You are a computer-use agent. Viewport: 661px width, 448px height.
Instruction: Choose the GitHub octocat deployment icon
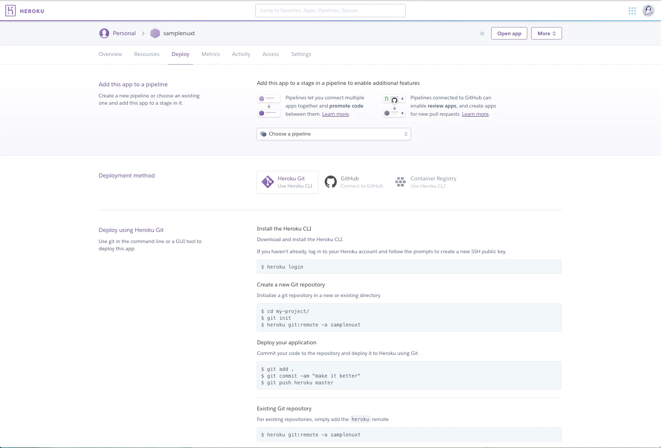[330, 182]
